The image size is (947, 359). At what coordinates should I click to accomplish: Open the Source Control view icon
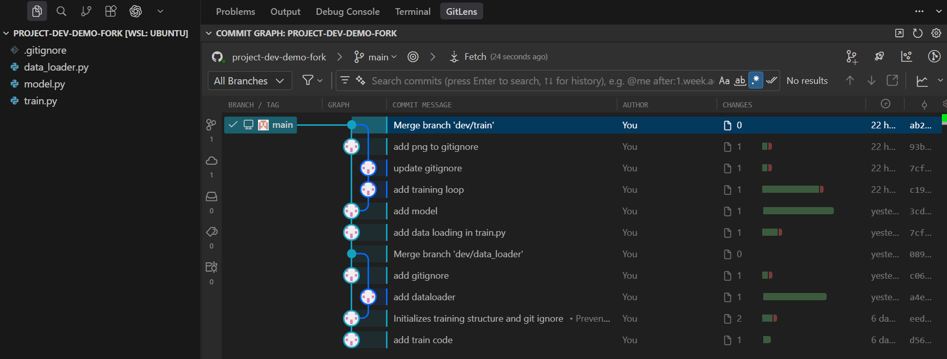point(86,11)
